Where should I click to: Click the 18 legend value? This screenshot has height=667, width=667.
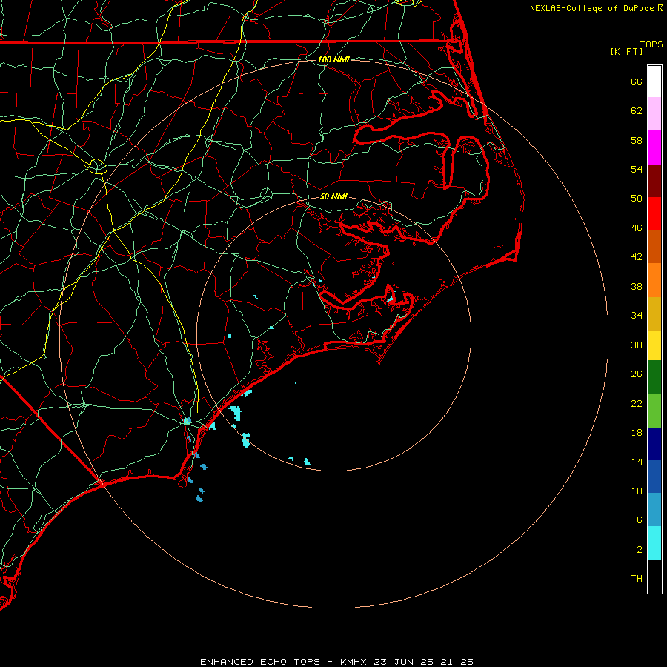pos(637,433)
